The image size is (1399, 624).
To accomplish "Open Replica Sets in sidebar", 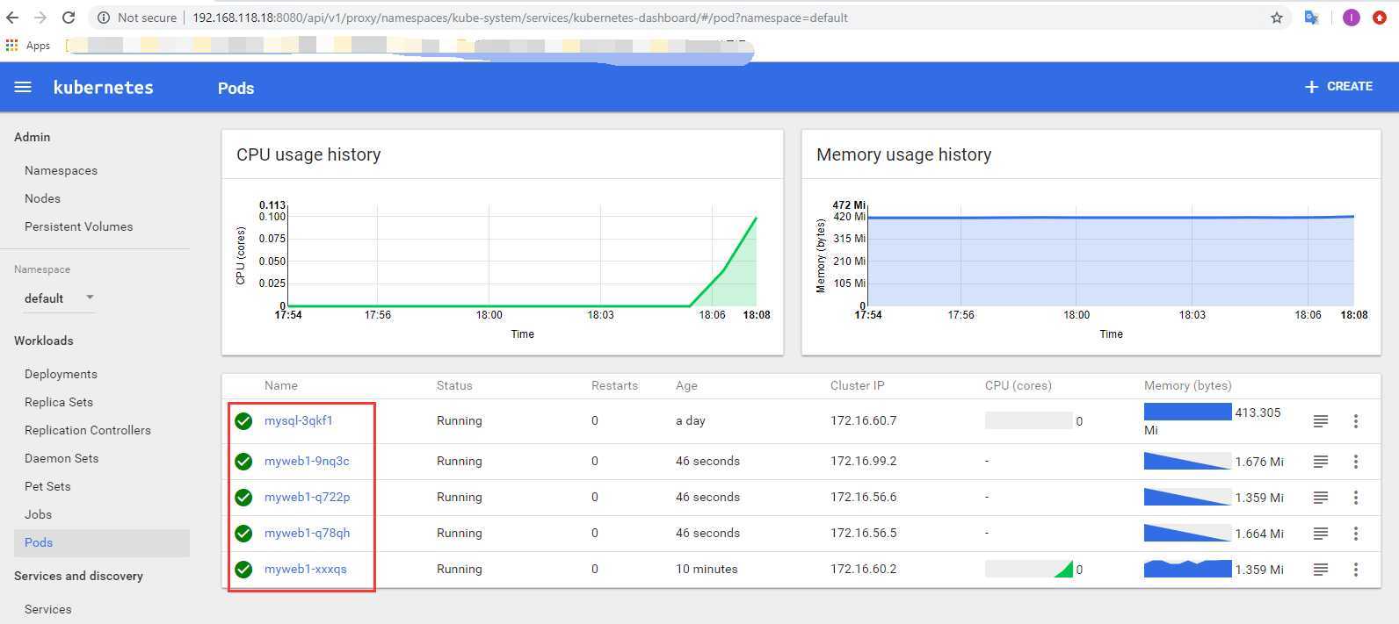I will click(59, 402).
